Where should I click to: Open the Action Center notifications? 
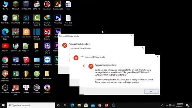187,105
